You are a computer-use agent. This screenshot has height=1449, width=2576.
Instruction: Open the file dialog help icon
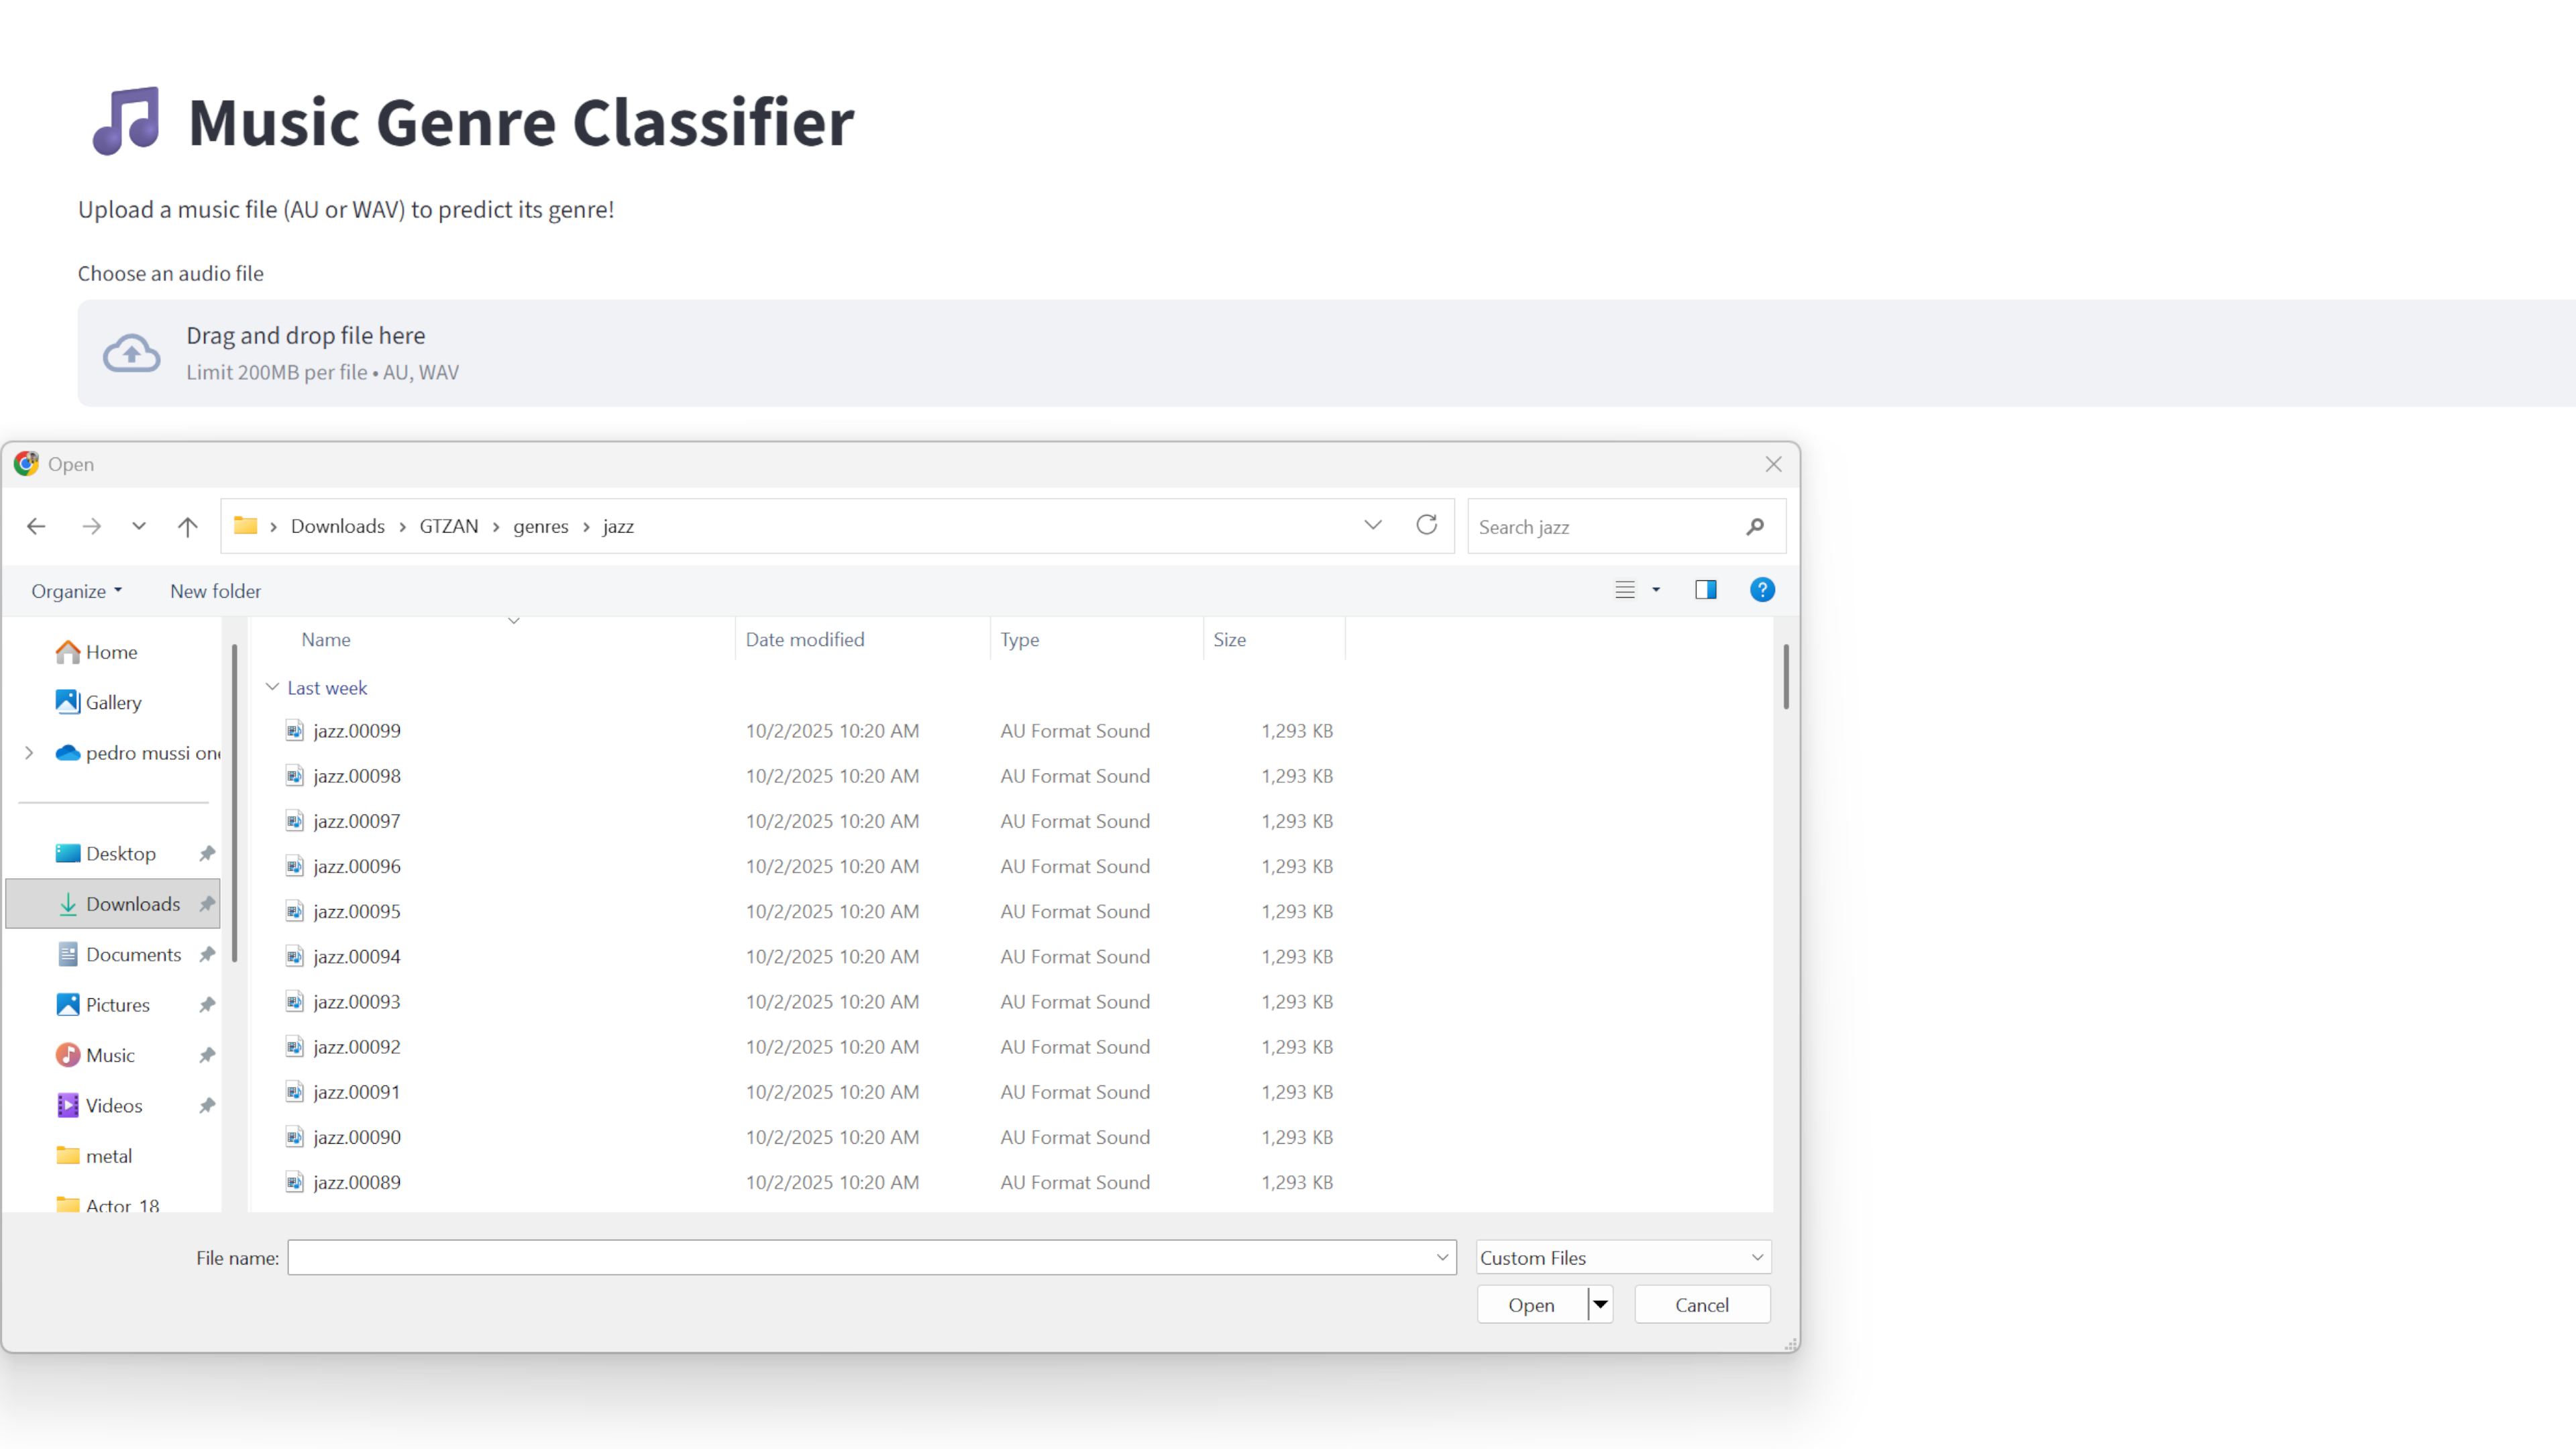tap(1762, 590)
